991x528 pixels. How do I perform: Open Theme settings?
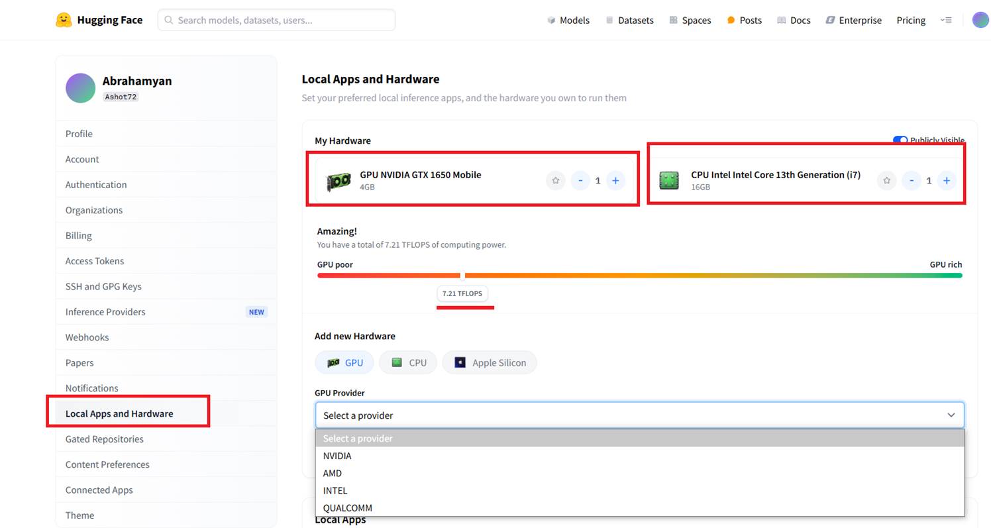[166, 515]
